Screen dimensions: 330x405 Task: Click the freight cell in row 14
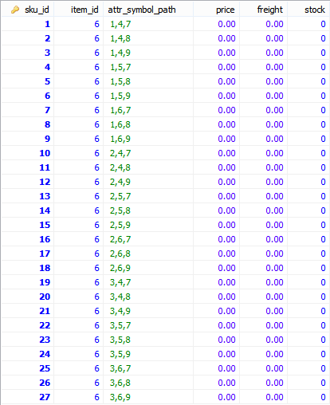264,210
